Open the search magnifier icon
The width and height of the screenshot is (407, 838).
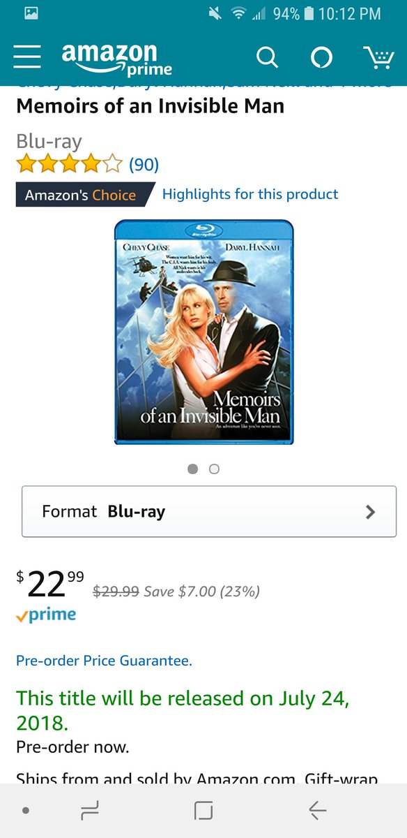267,58
